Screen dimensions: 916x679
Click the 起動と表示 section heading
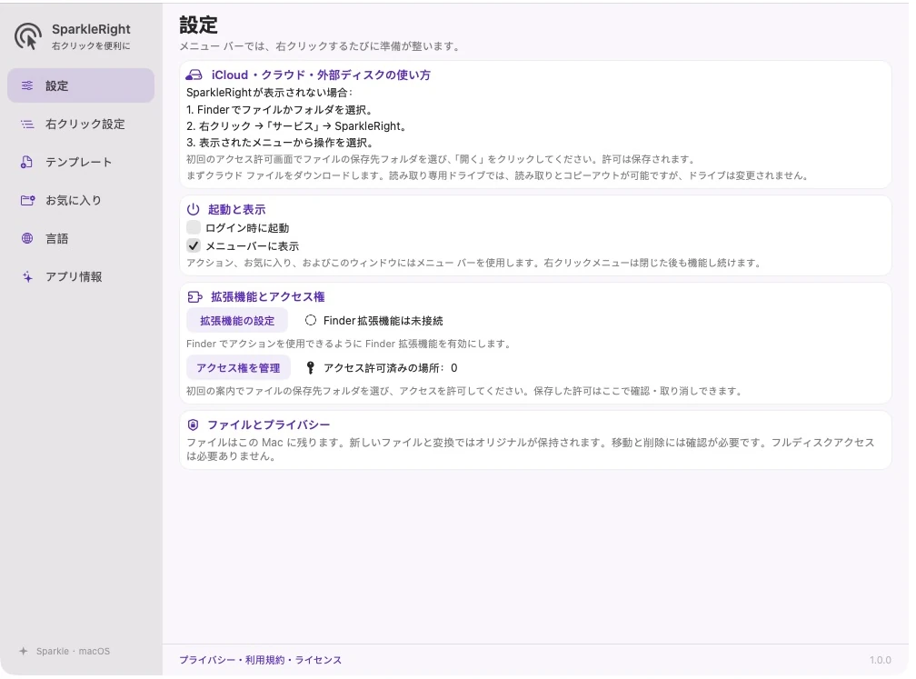click(236, 209)
